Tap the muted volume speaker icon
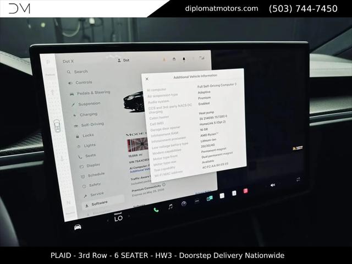Image resolution: width=352 pixels, height=264 pixels. pyautogui.click(x=273, y=185)
